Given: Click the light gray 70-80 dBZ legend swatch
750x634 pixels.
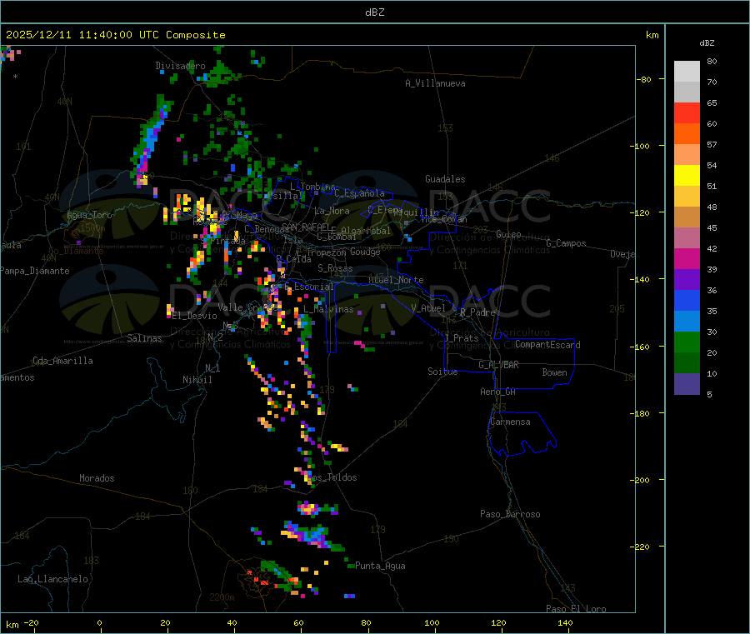Looking at the screenshot, I should tap(687, 72).
